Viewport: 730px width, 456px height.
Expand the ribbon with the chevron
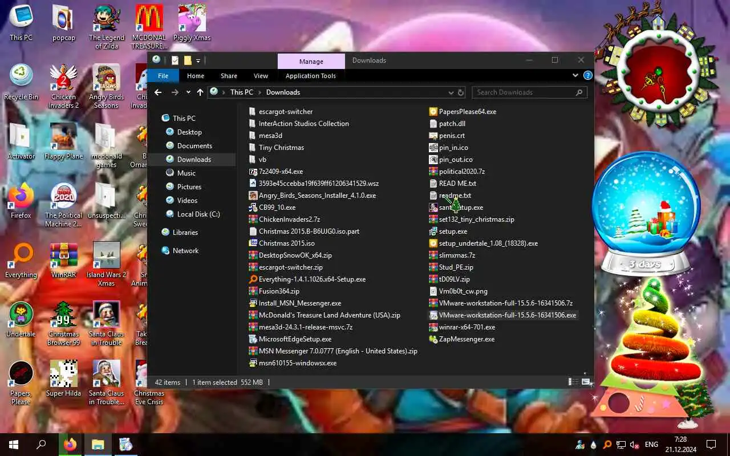575,76
